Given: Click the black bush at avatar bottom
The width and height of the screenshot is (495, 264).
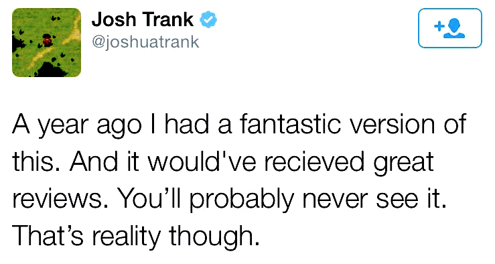Looking at the screenshot, I should [x=49, y=70].
